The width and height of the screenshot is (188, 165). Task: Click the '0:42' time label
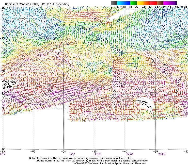(72, 154)
